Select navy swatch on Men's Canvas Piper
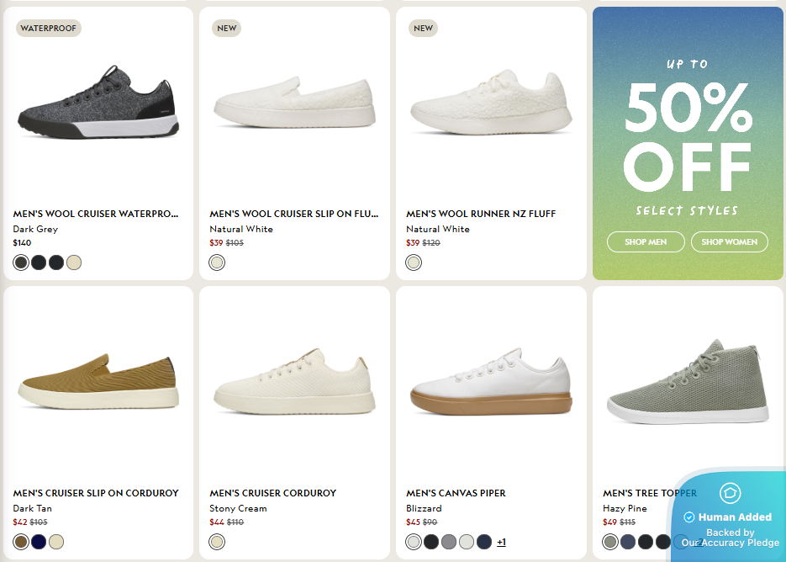The width and height of the screenshot is (786, 562). tap(484, 542)
